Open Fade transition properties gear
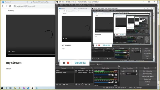The width and height of the screenshot is (160, 90). [x=136, y=71]
